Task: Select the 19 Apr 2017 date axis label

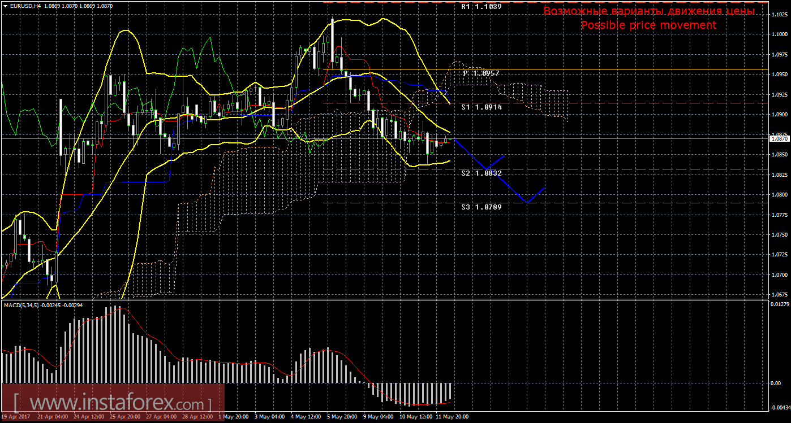Action: [16, 417]
